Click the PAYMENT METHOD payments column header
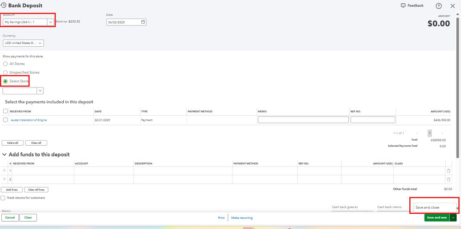 point(200,111)
